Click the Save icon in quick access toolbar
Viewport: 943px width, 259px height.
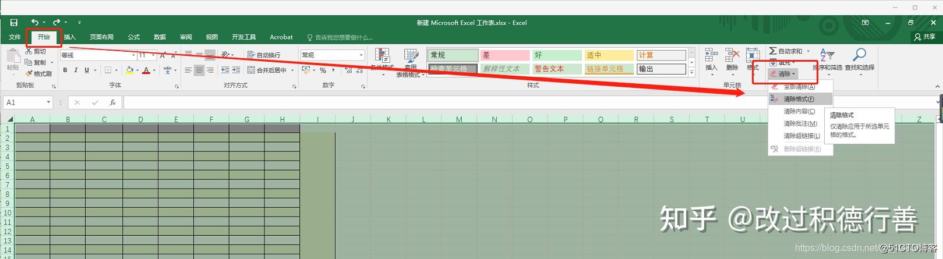pos(14,23)
